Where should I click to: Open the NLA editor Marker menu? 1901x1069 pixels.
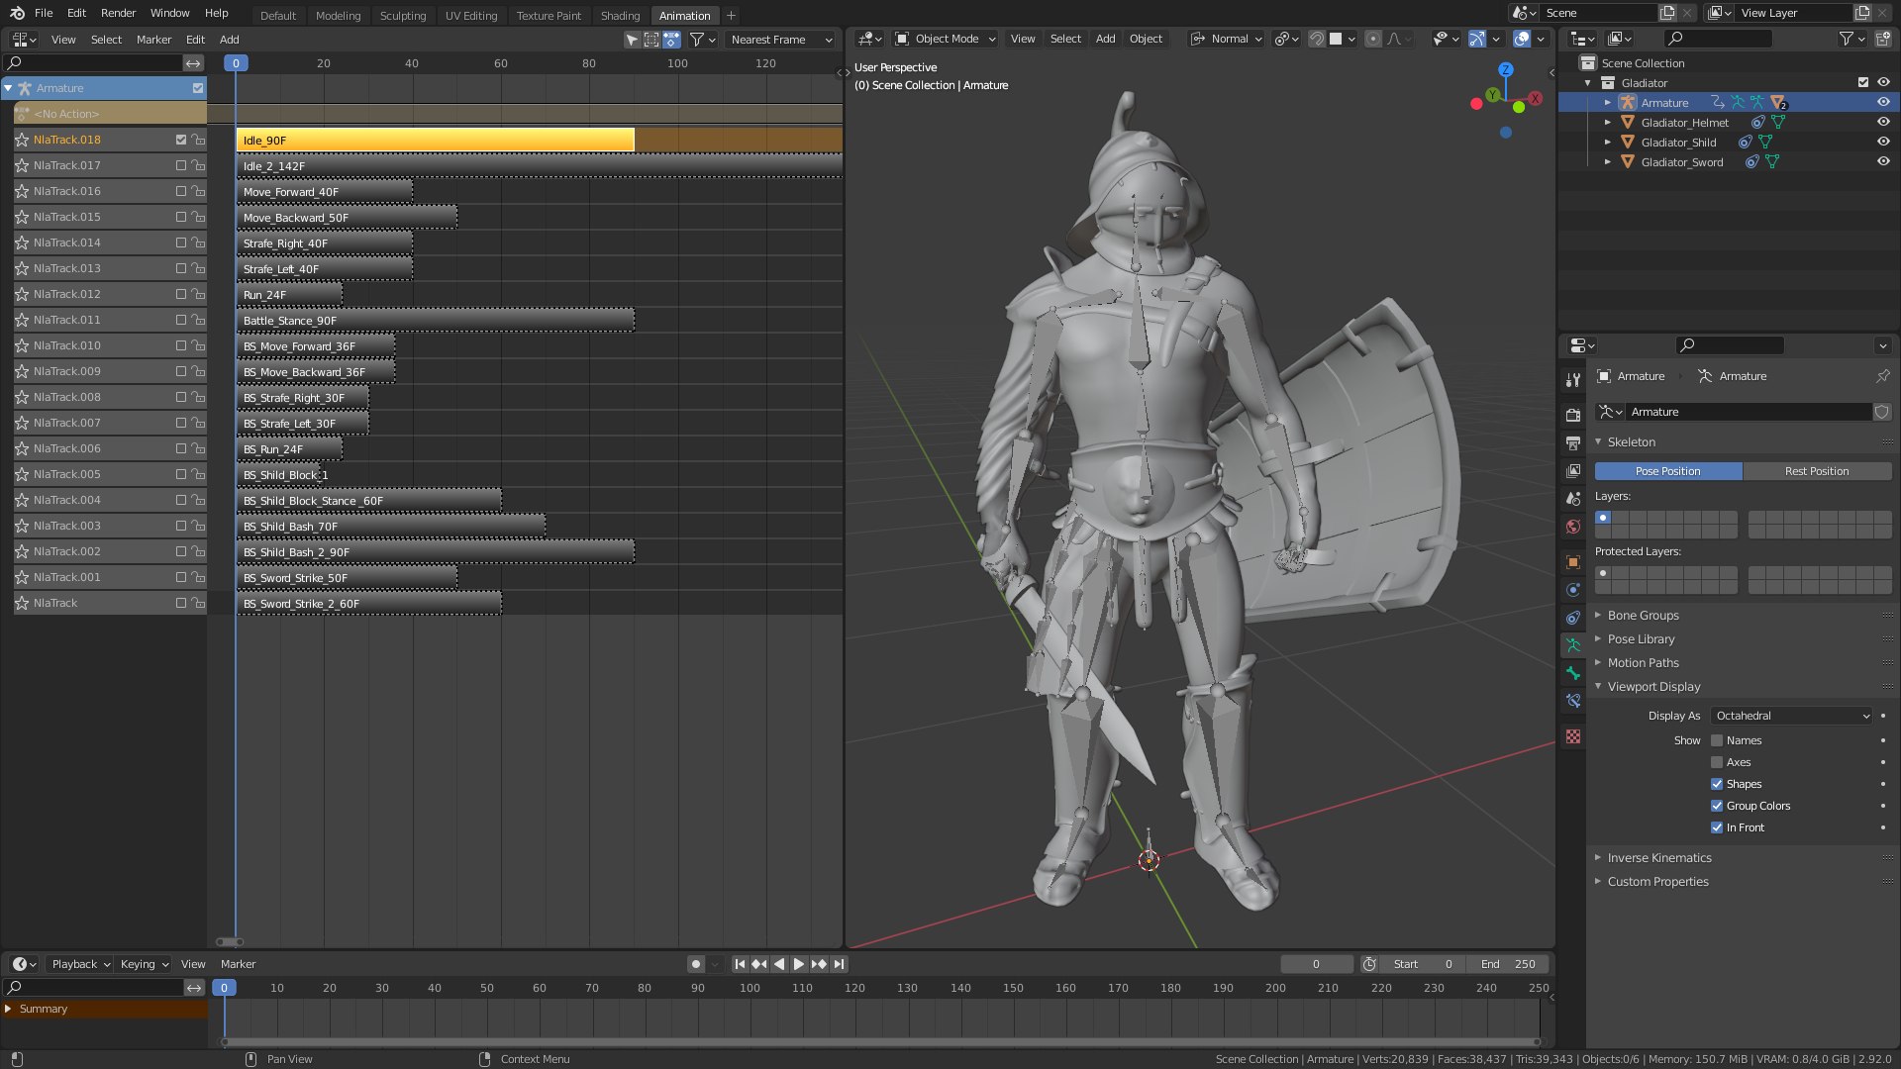click(153, 40)
